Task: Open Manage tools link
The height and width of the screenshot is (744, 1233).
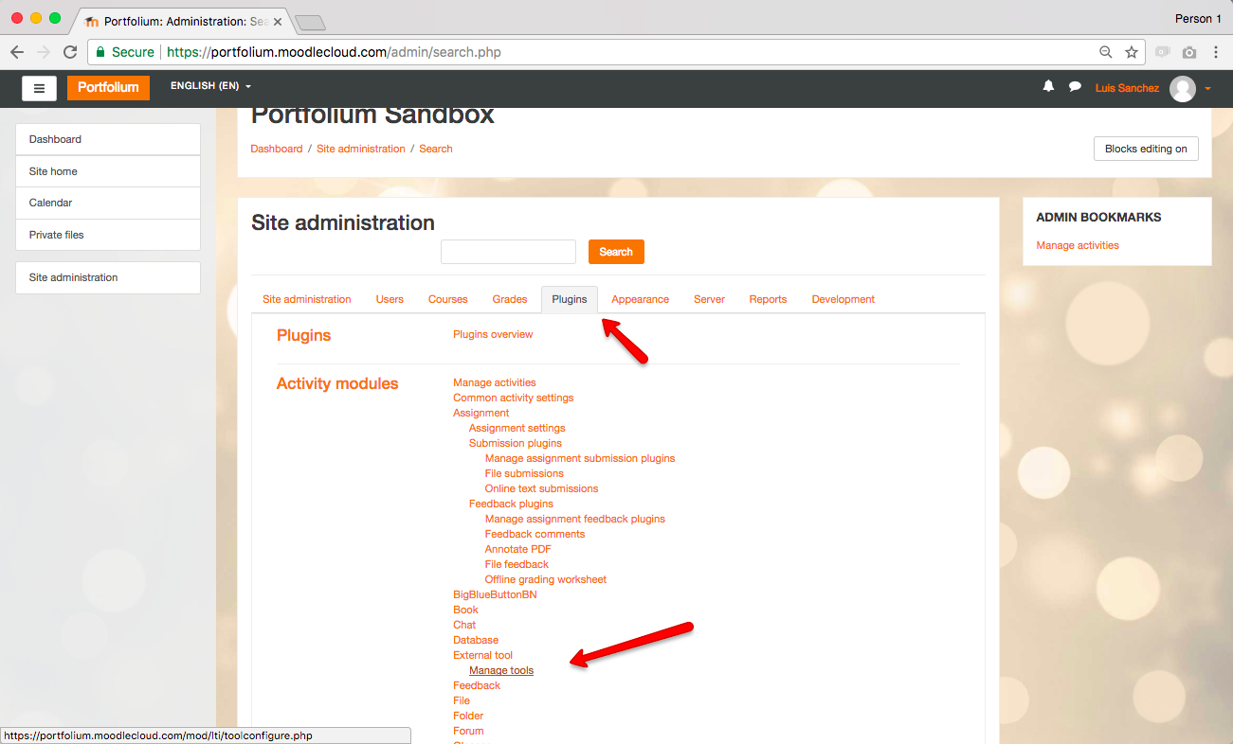Action: point(501,670)
